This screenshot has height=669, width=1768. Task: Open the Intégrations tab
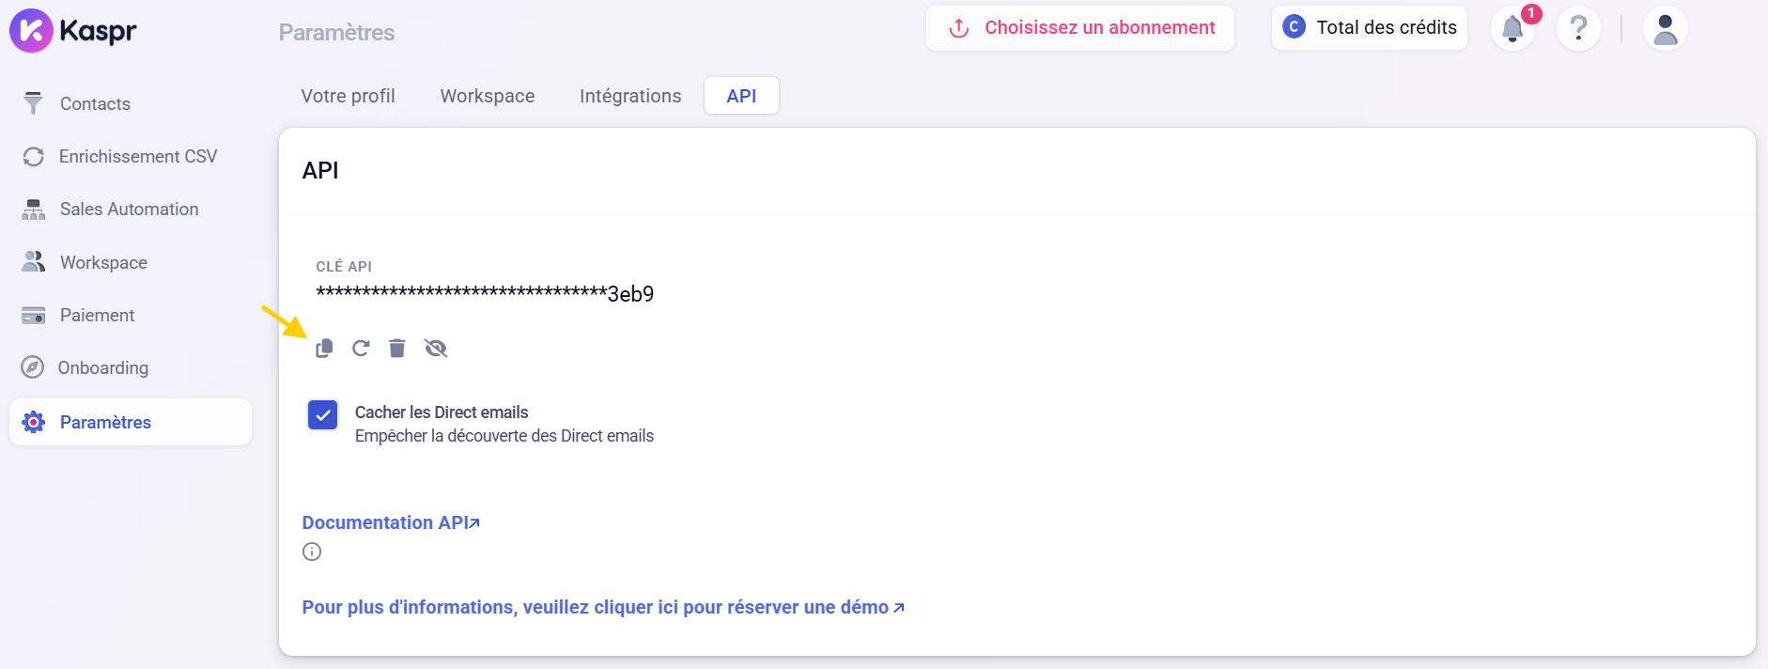629,96
